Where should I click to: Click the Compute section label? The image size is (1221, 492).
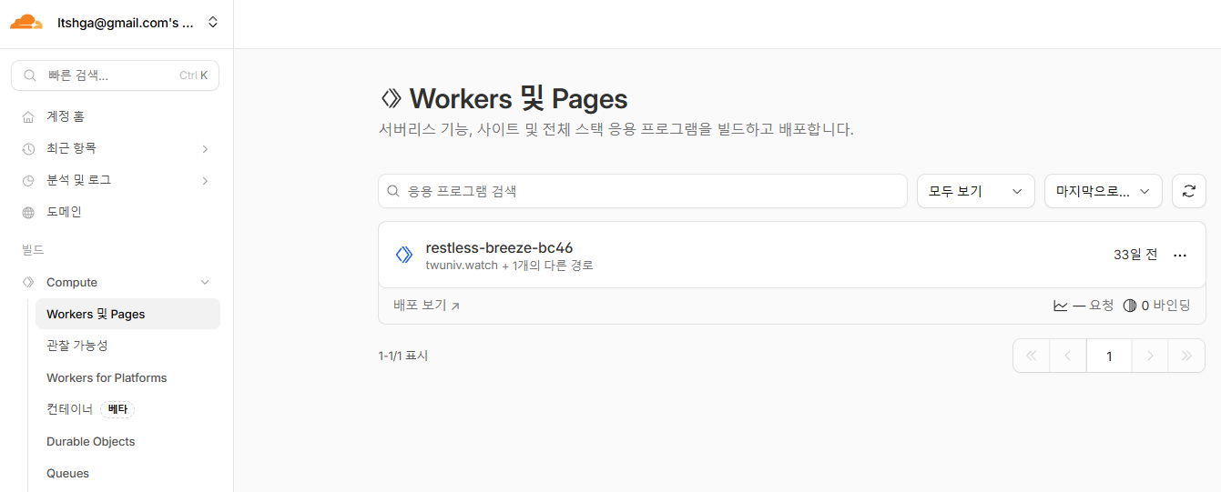72,282
